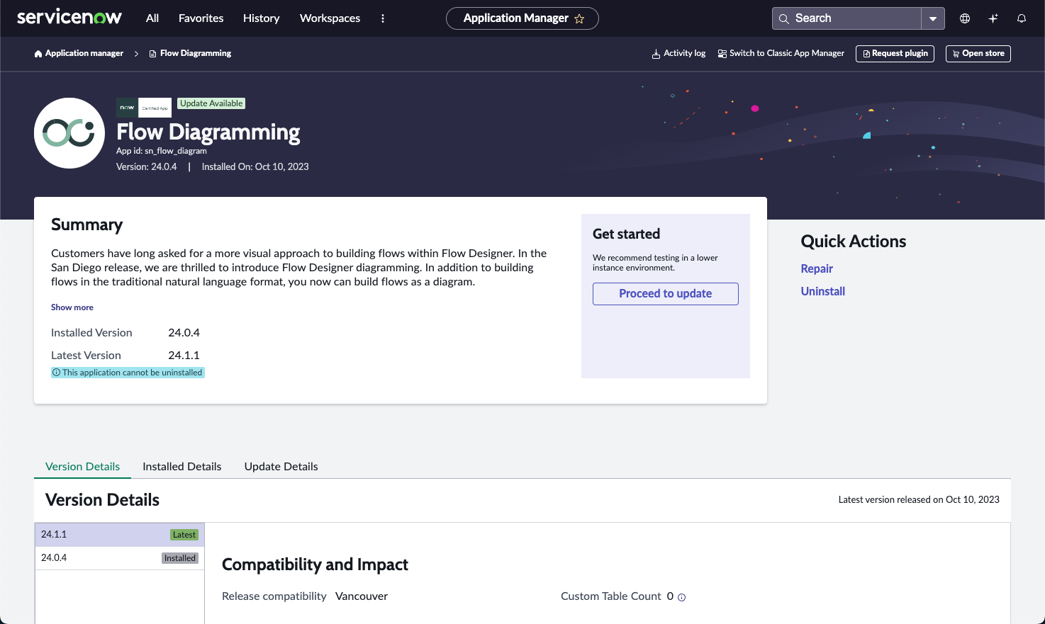Open the more options vertical dots menu
The width and height of the screenshot is (1045, 624).
pyautogui.click(x=383, y=18)
